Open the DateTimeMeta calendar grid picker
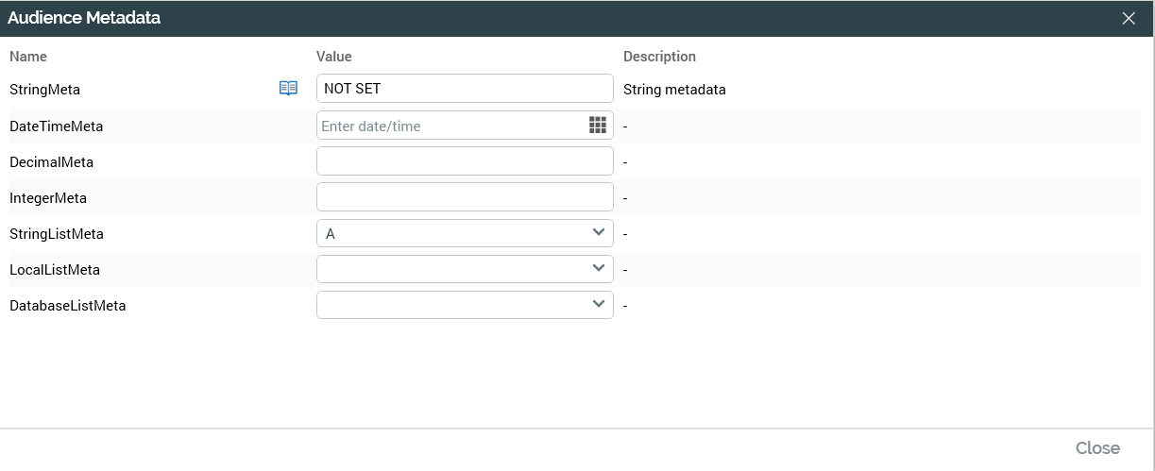This screenshot has height=471, width=1155. [597, 126]
